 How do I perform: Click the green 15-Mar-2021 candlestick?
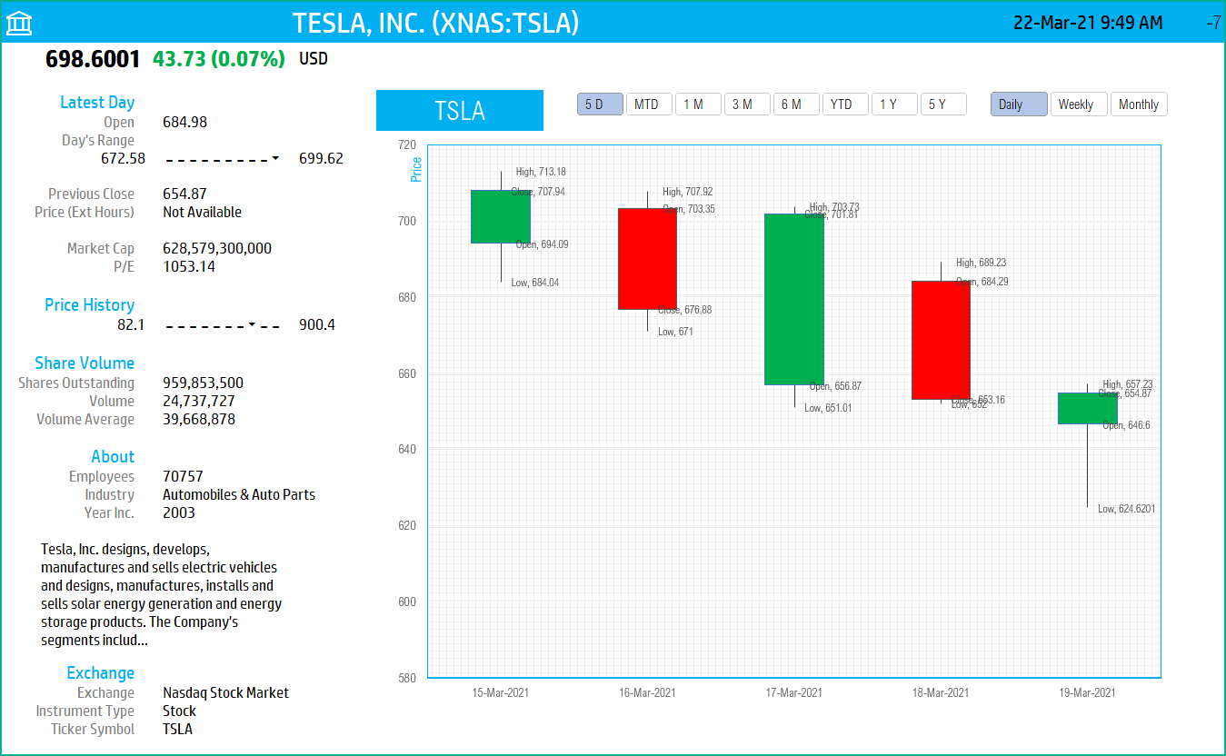tap(501, 216)
